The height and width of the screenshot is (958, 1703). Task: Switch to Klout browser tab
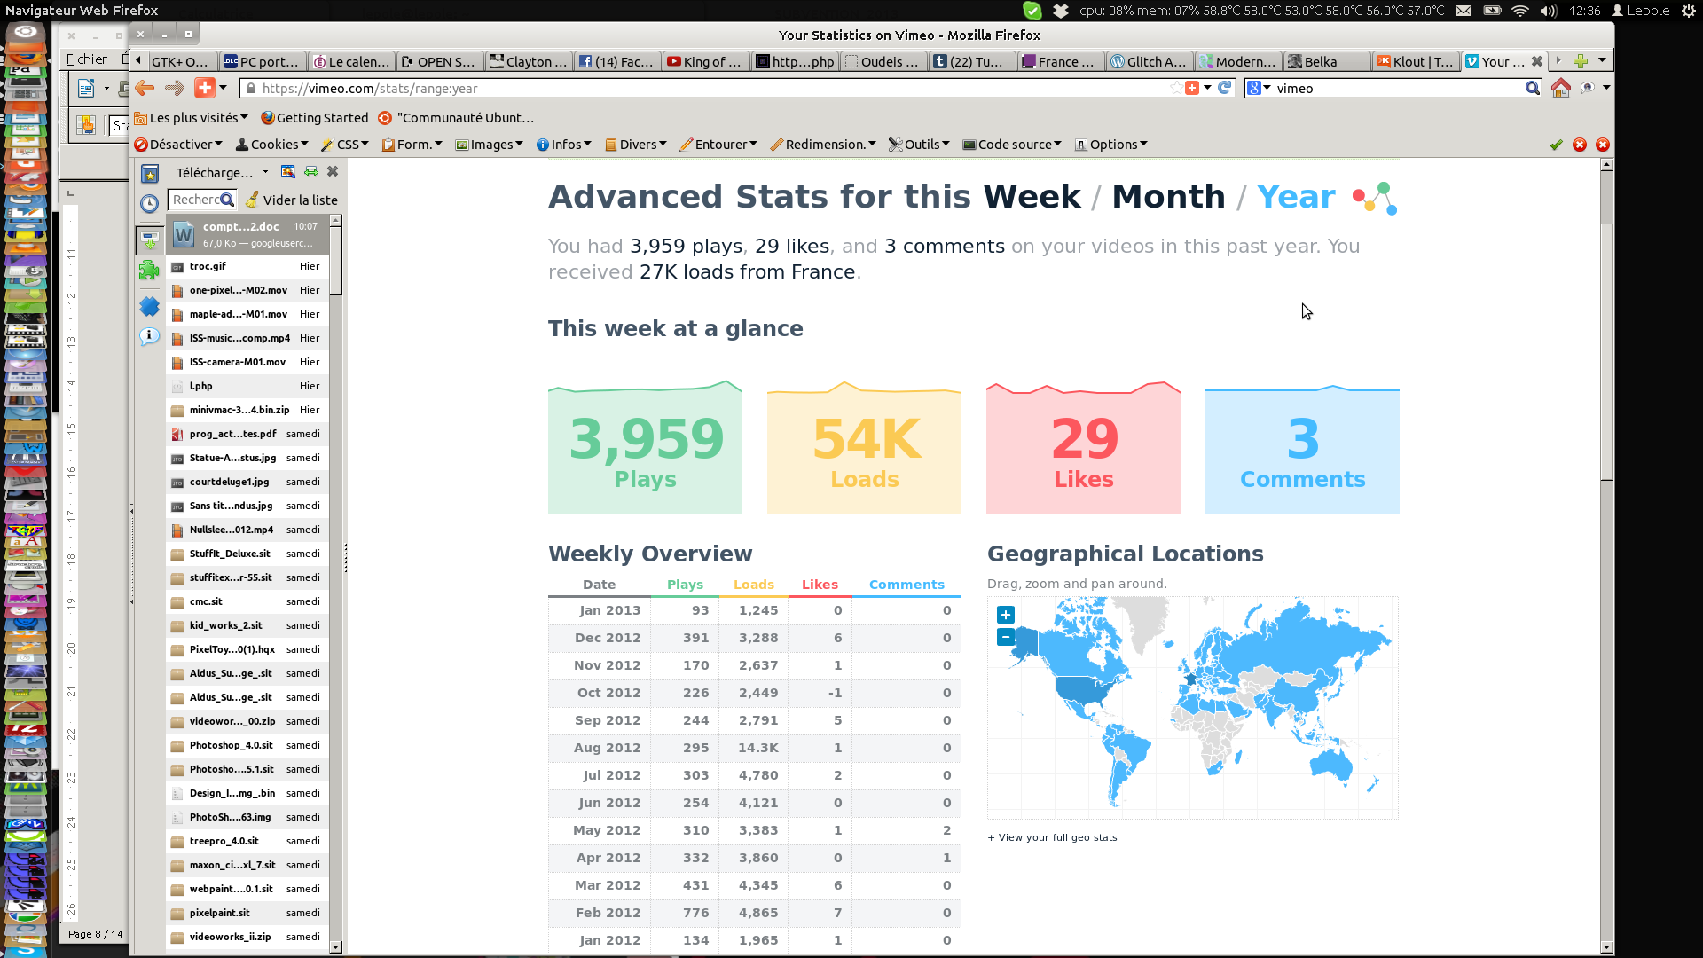click(1415, 61)
